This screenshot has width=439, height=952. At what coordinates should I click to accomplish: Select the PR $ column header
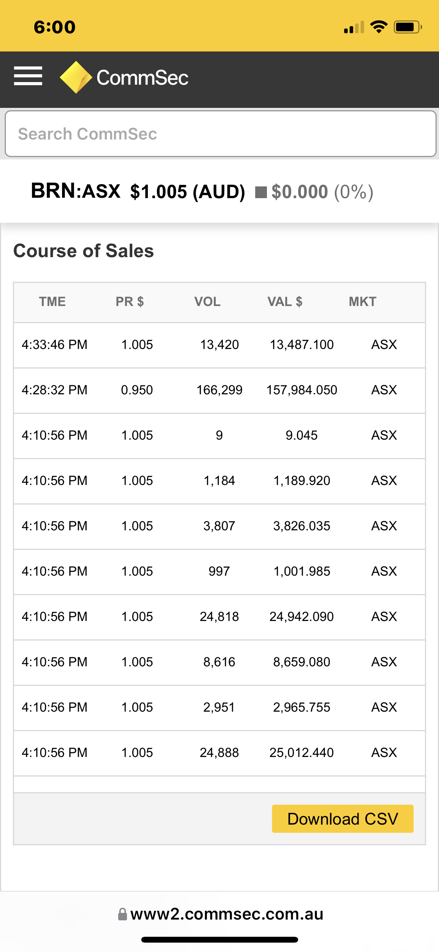click(130, 302)
